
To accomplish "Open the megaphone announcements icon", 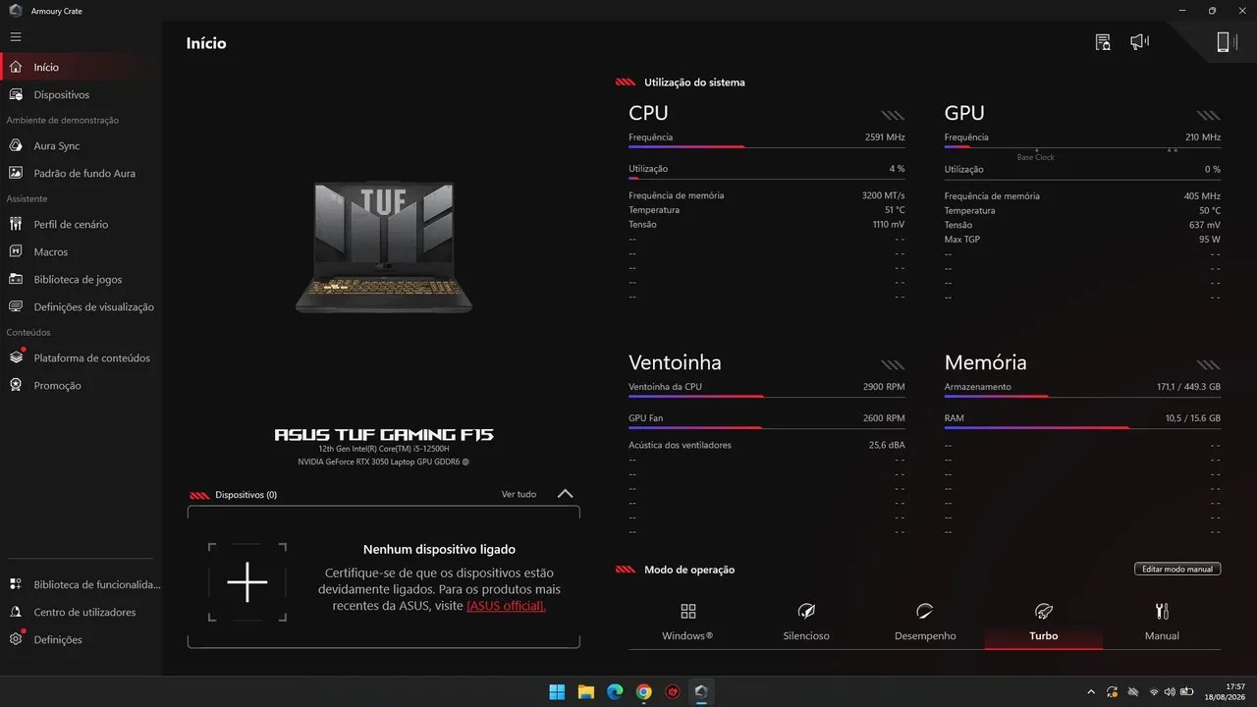I will (1139, 42).
